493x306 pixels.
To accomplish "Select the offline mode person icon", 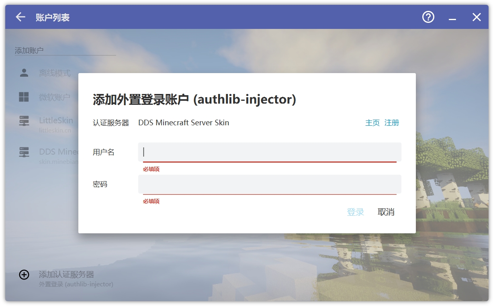I will [24, 72].
